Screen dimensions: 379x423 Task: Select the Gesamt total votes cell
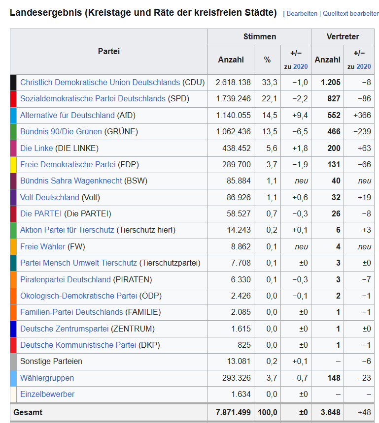click(231, 412)
